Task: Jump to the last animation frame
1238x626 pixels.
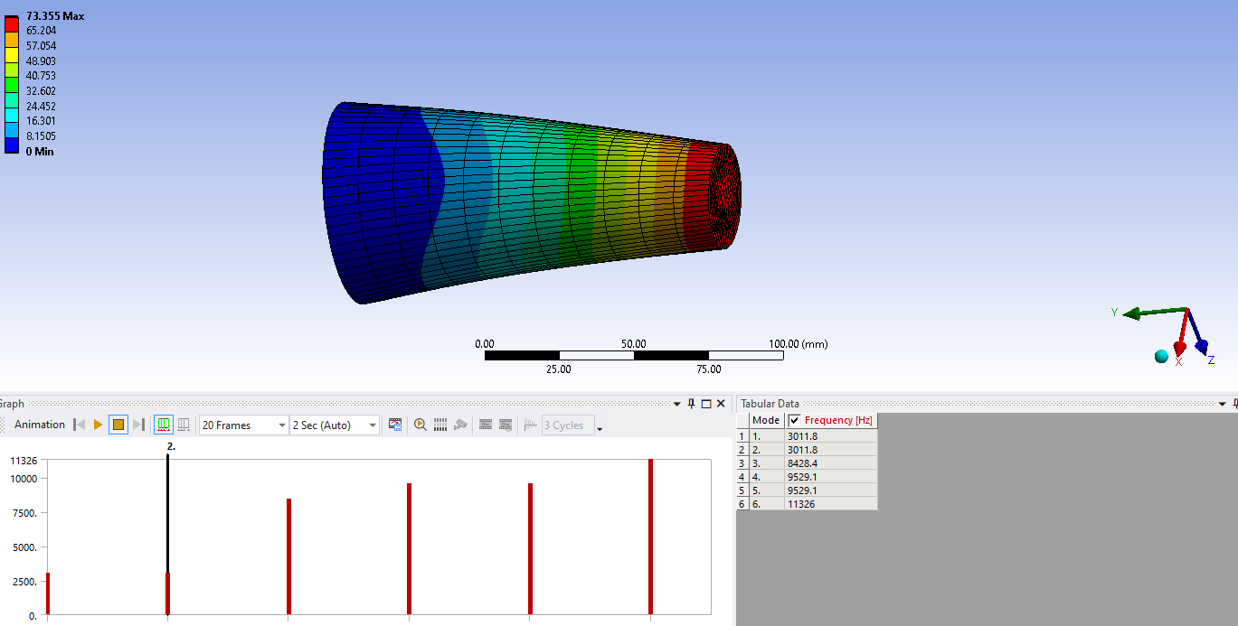Action: [140, 425]
